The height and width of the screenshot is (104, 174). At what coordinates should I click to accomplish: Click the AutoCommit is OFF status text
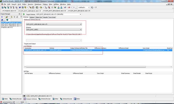click(9, 102)
